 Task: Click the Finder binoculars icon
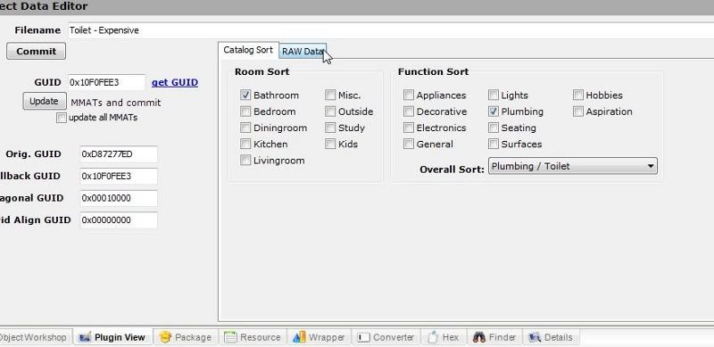(x=479, y=337)
